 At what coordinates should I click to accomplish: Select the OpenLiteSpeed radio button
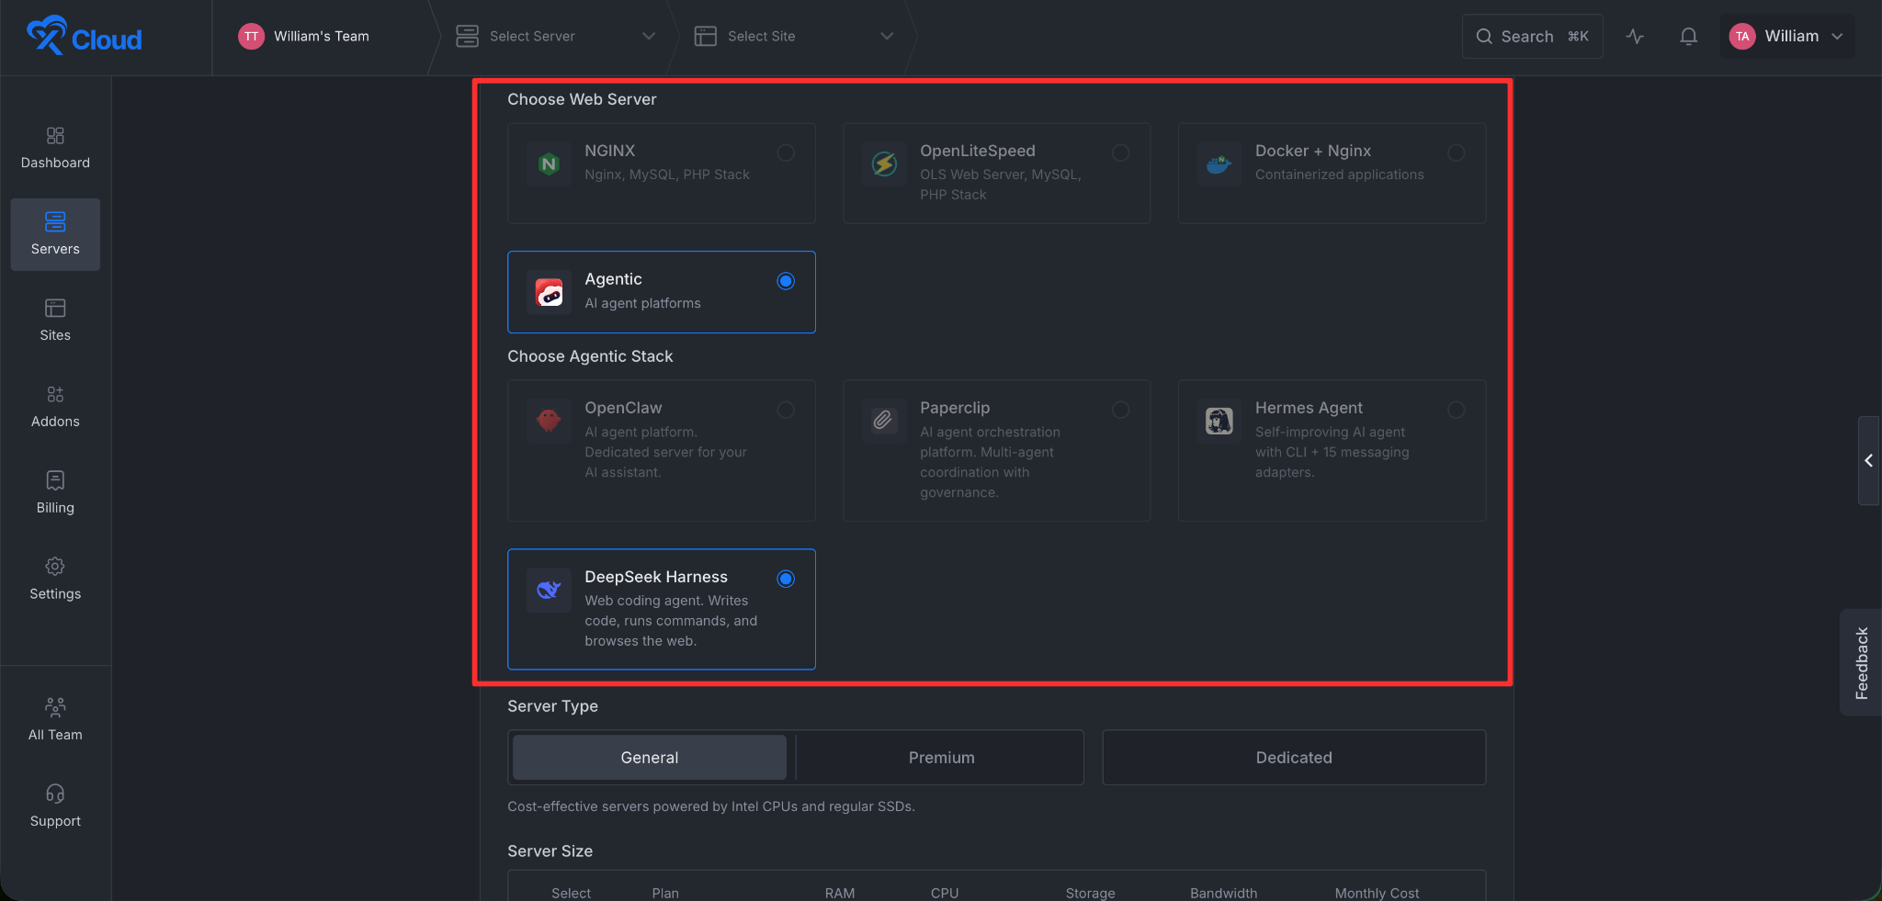pos(1121,152)
